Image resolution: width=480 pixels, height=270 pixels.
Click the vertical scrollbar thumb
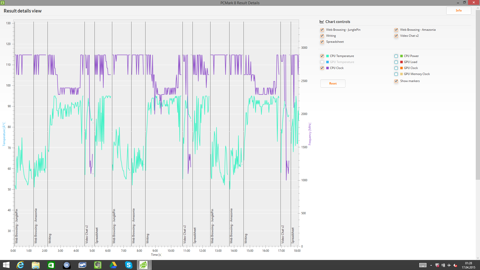point(478,94)
